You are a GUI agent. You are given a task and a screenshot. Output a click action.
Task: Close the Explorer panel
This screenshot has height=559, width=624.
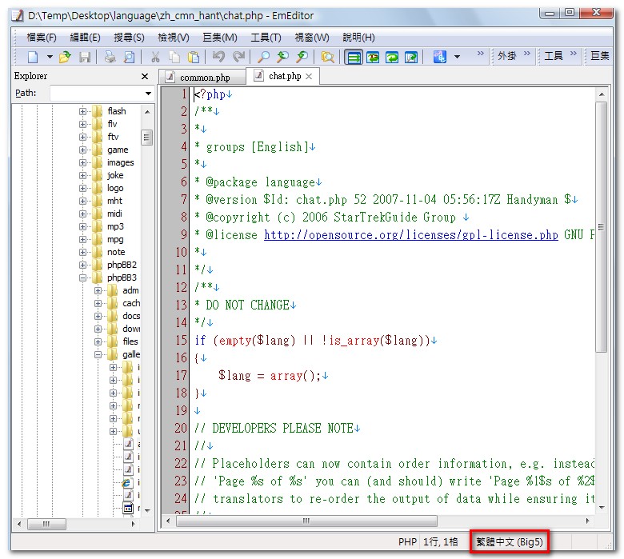pyautogui.click(x=145, y=77)
